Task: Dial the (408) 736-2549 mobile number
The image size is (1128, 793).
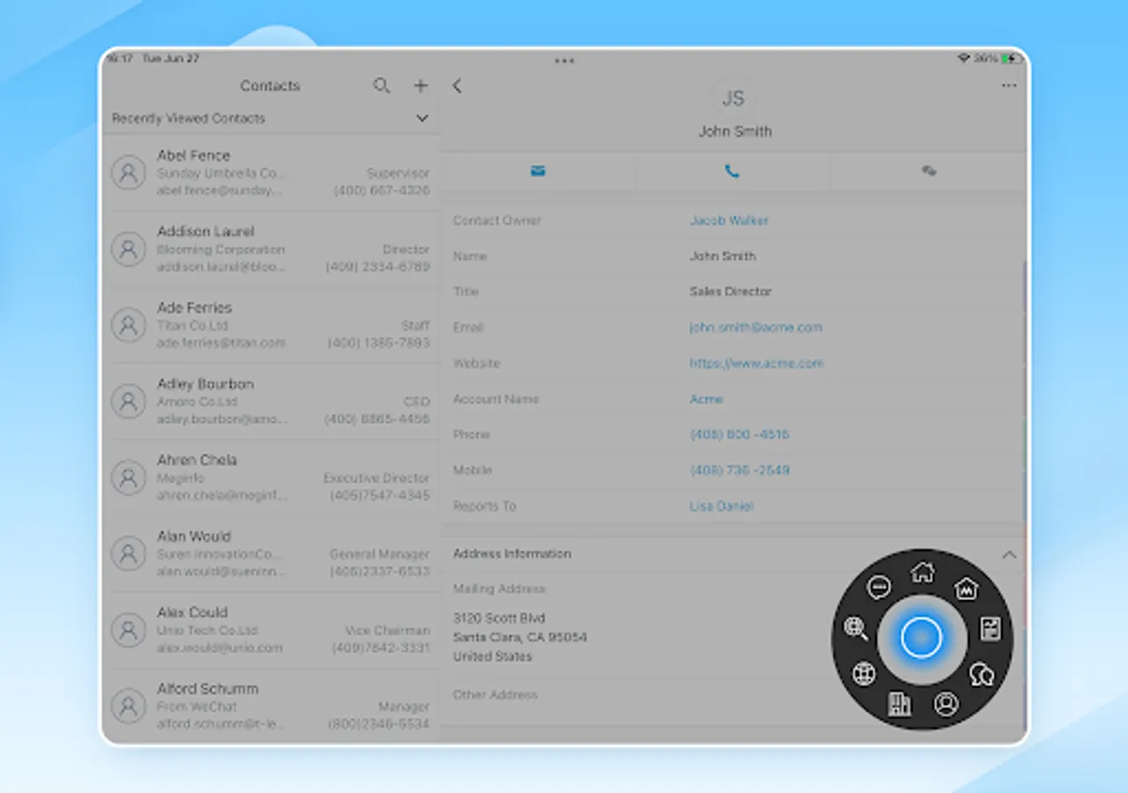Action: click(738, 471)
